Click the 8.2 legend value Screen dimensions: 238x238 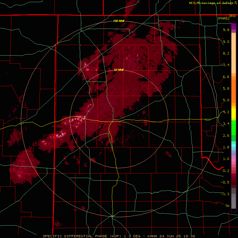[226, 53]
